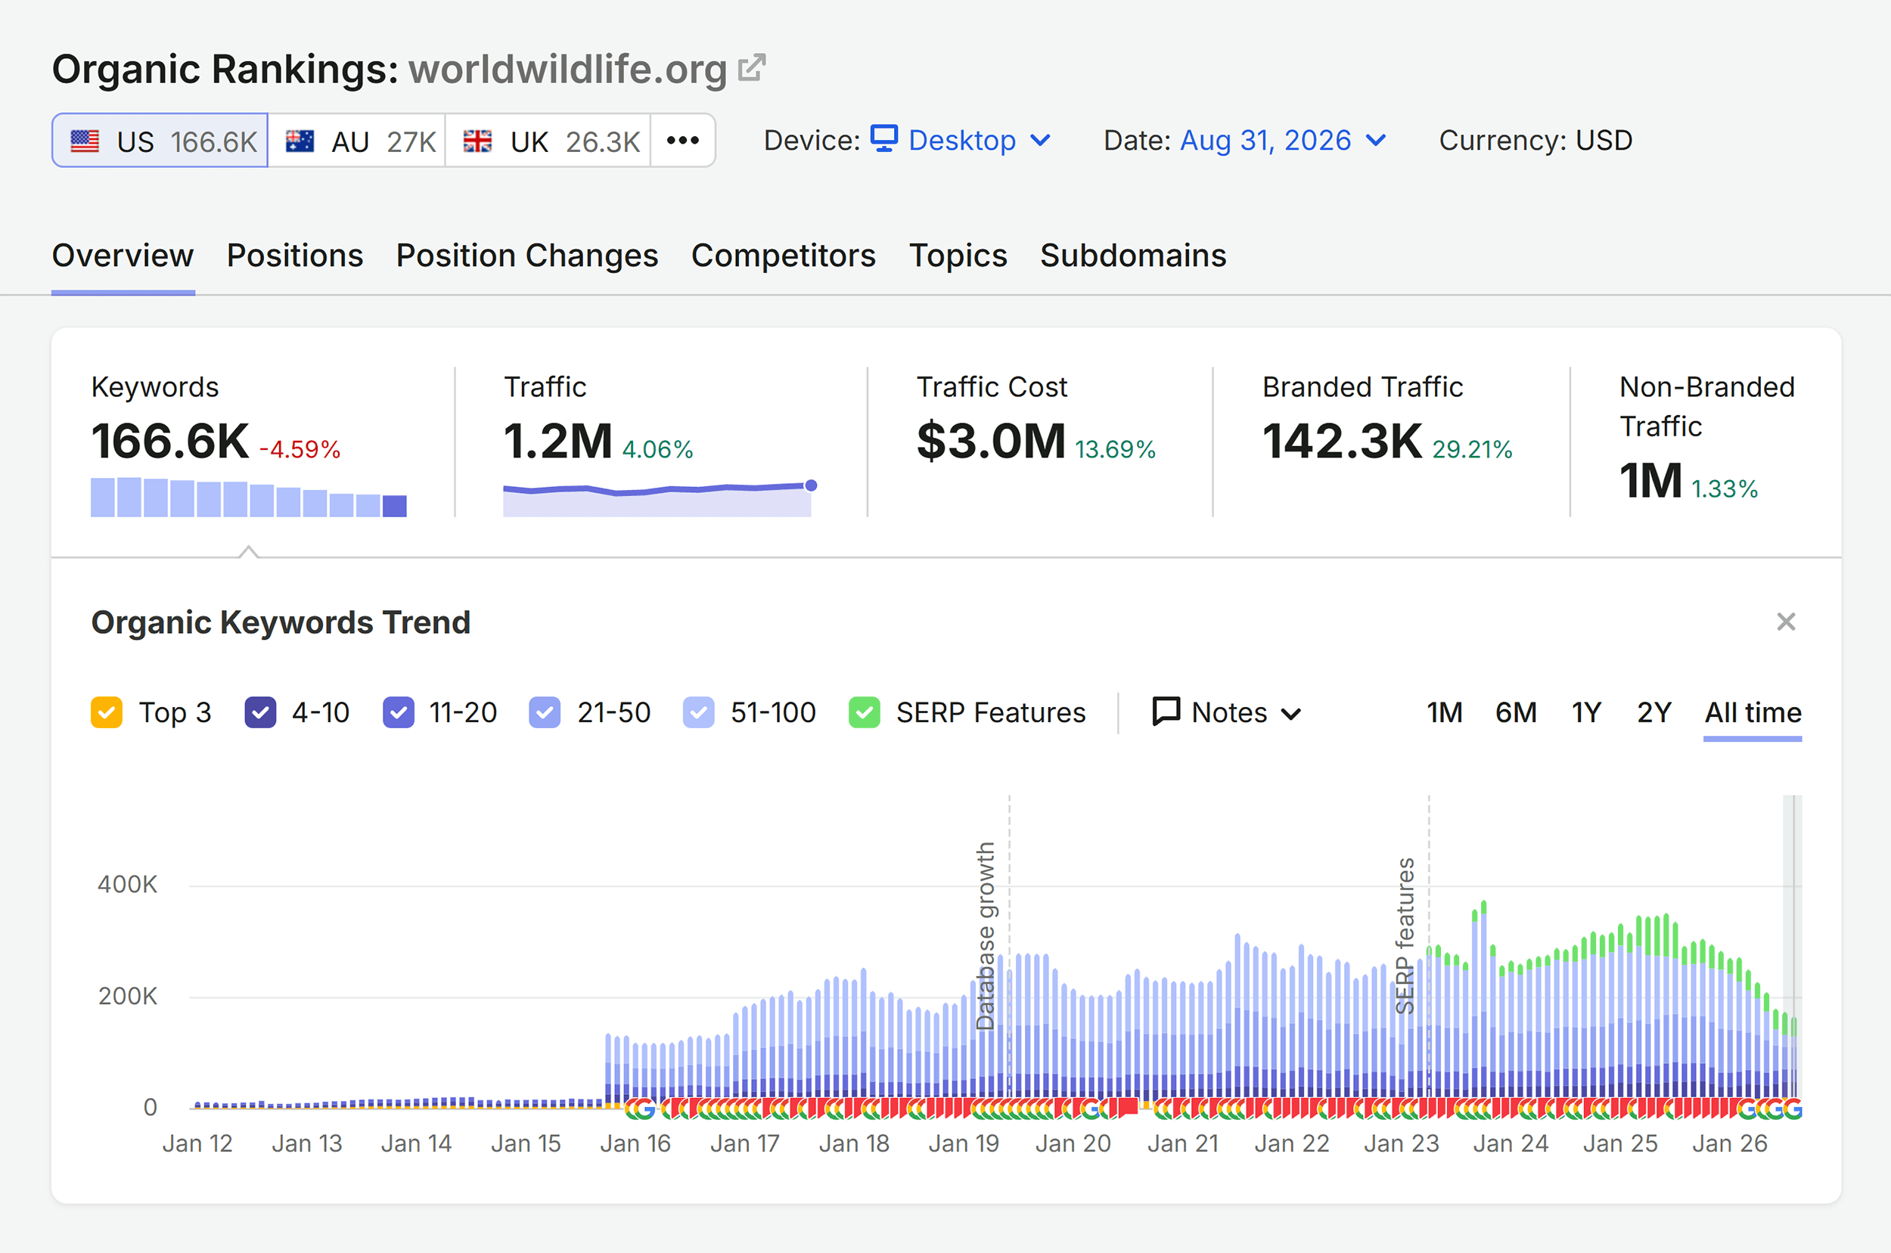1891x1253 pixels.
Task: Open the Device Desktop dropdown
Action: pos(961,141)
